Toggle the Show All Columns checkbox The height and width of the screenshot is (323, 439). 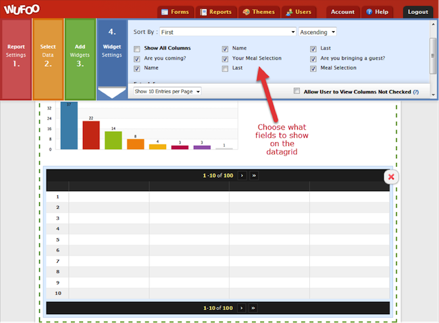[x=137, y=49]
